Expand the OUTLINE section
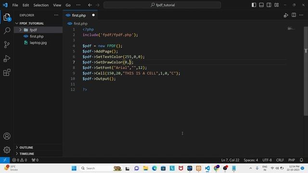The width and height of the screenshot is (308, 173). (26, 148)
